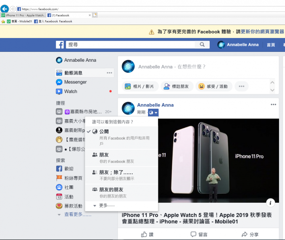This screenshot has height=240, width=285.
Task: Open the iPhone 11 Pro article title
Action: 197,218
